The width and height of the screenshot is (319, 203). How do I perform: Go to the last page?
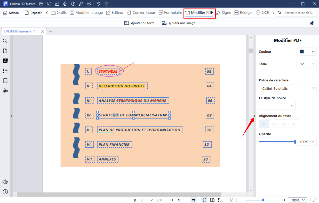tap(179, 200)
